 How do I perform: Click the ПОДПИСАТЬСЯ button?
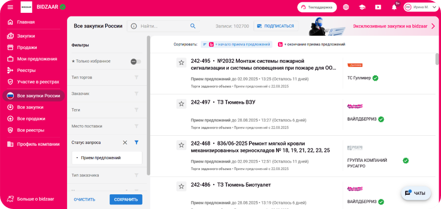pos(276,26)
